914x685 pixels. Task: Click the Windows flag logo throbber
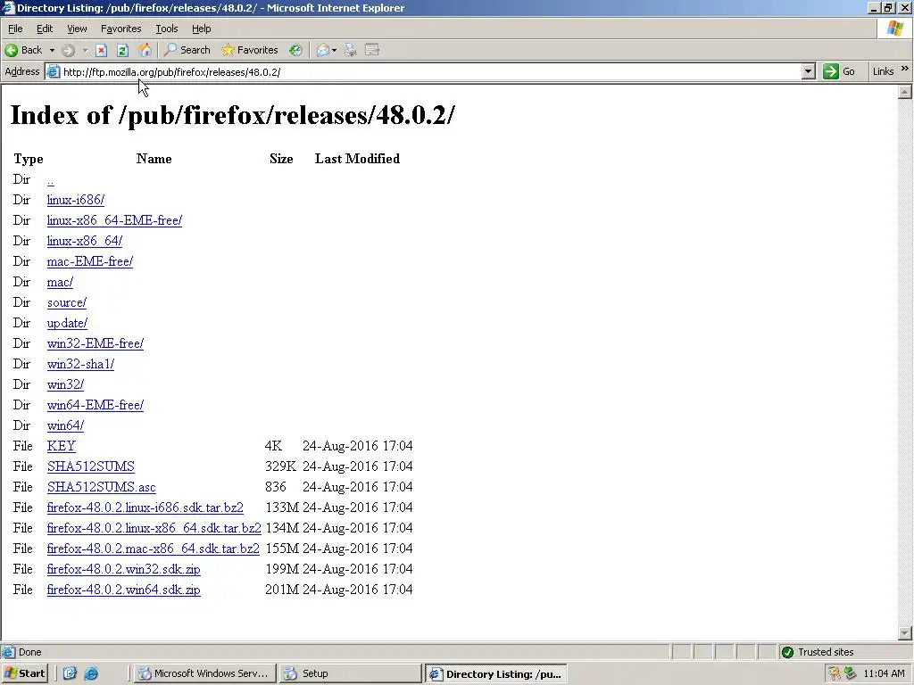pos(895,29)
